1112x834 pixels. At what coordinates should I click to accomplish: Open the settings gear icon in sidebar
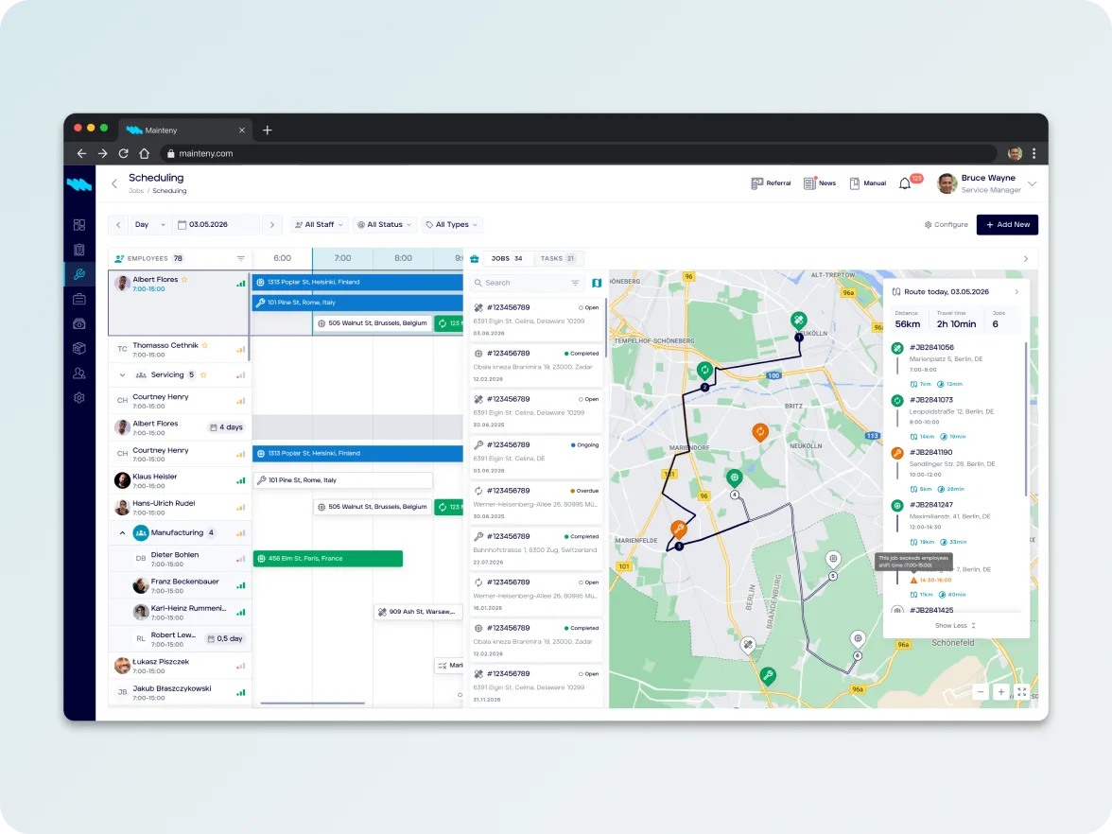pyautogui.click(x=79, y=398)
